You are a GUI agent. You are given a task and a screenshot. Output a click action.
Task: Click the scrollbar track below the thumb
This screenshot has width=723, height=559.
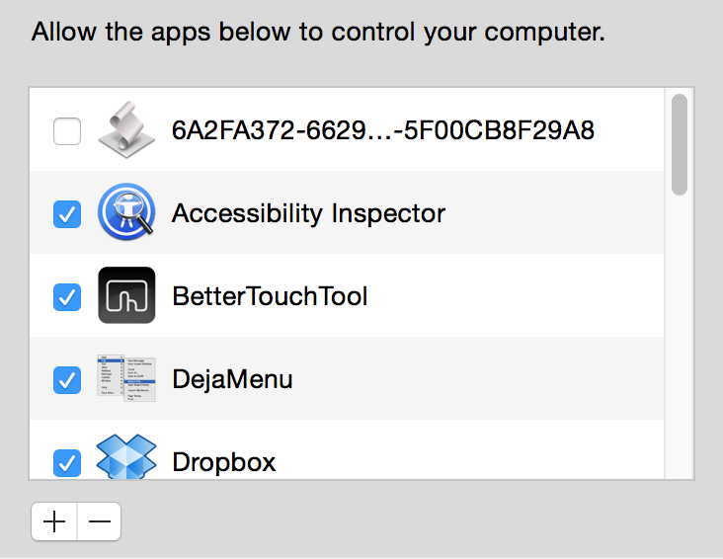coord(680,337)
